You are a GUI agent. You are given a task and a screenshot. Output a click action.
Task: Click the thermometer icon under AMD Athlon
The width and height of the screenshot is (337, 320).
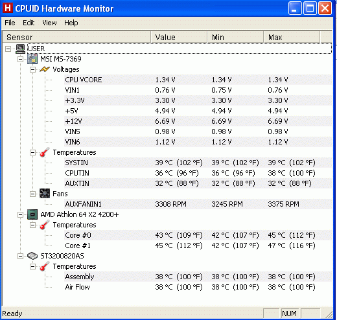coord(45,225)
